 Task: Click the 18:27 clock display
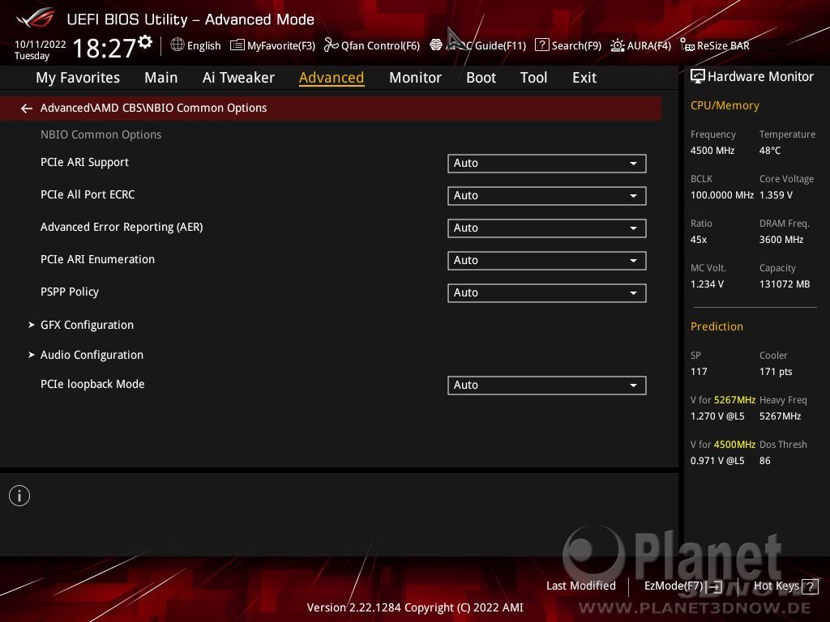pos(105,48)
